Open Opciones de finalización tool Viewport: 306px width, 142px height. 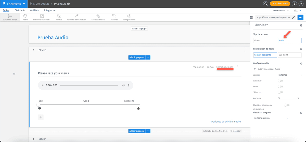tap(76, 17)
